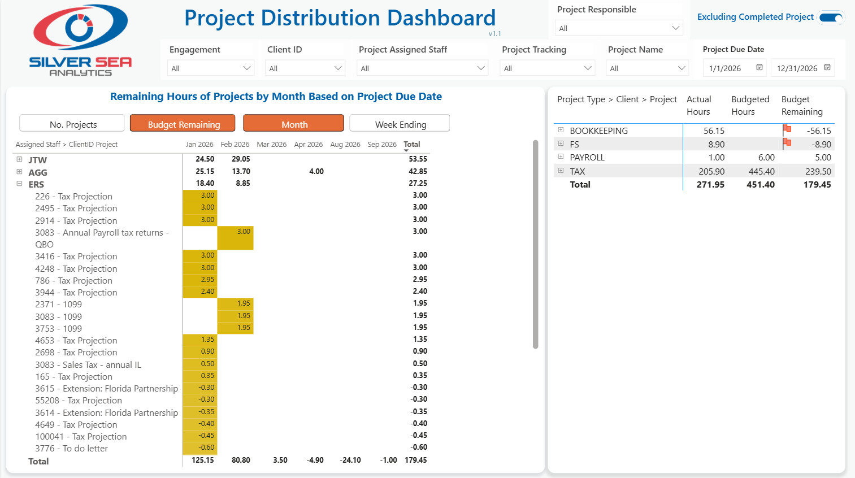This screenshot has width=855, height=478.
Task: Open the Engagement filter dropdown
Action: pyautogui.click(x=211, y=68)
